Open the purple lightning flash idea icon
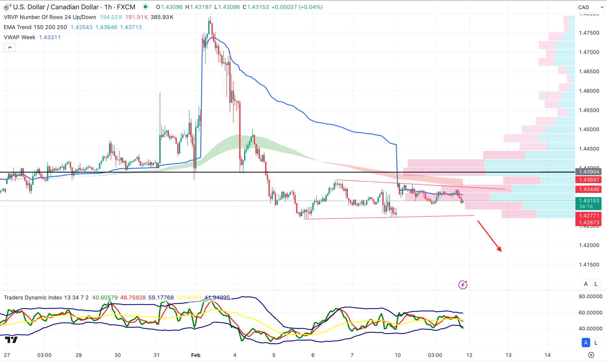 point(463,285)
